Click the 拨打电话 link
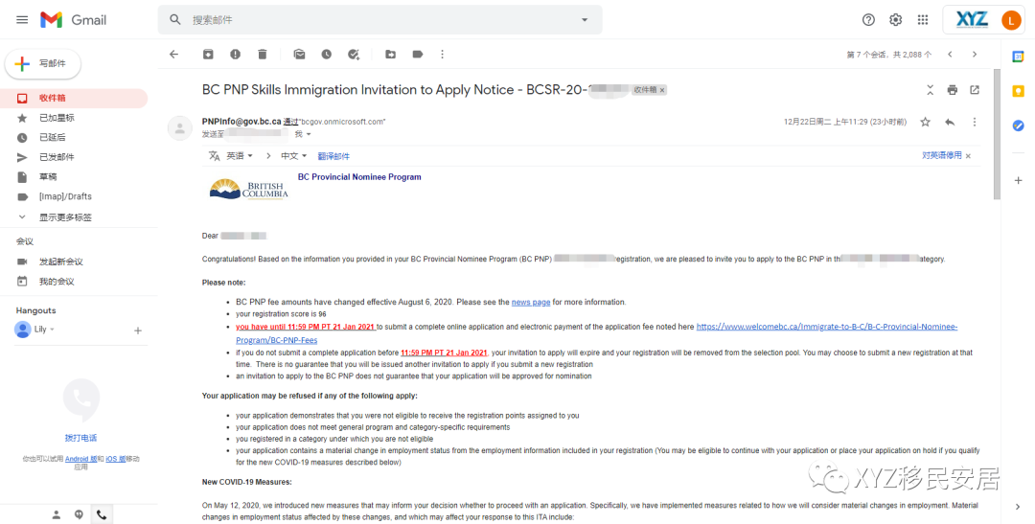The image size is (1035, 524). pyautogui.click(x=80, y=438)
